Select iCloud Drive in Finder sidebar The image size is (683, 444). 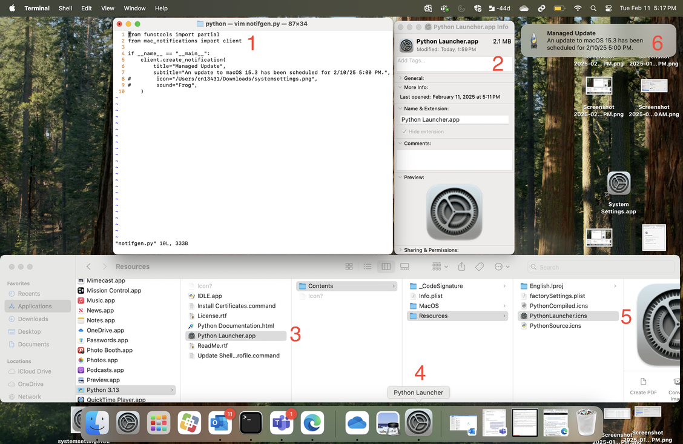tap(38, 371)
